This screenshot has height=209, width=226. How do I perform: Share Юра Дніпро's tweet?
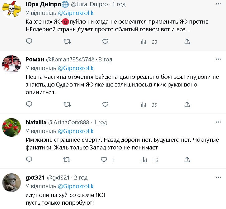[187, 41]
